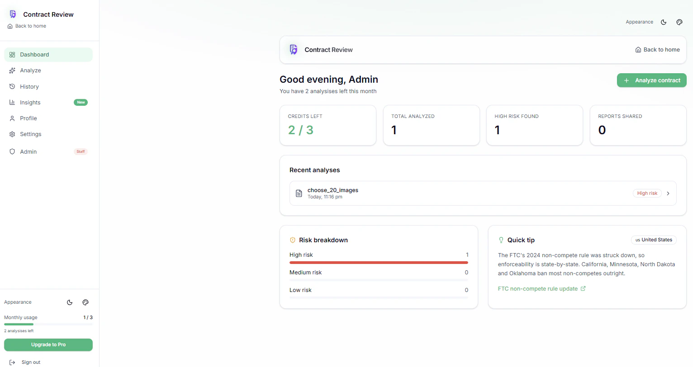Screen dimensions: 693x367
Task: Open the Profile page
Action: pos(48,118)
